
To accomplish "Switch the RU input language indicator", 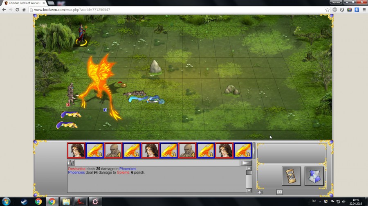I will coord(314,201).
